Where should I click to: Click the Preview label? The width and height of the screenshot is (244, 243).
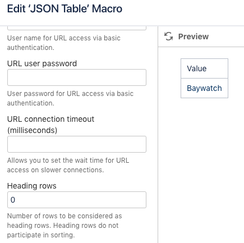[194, 36]
